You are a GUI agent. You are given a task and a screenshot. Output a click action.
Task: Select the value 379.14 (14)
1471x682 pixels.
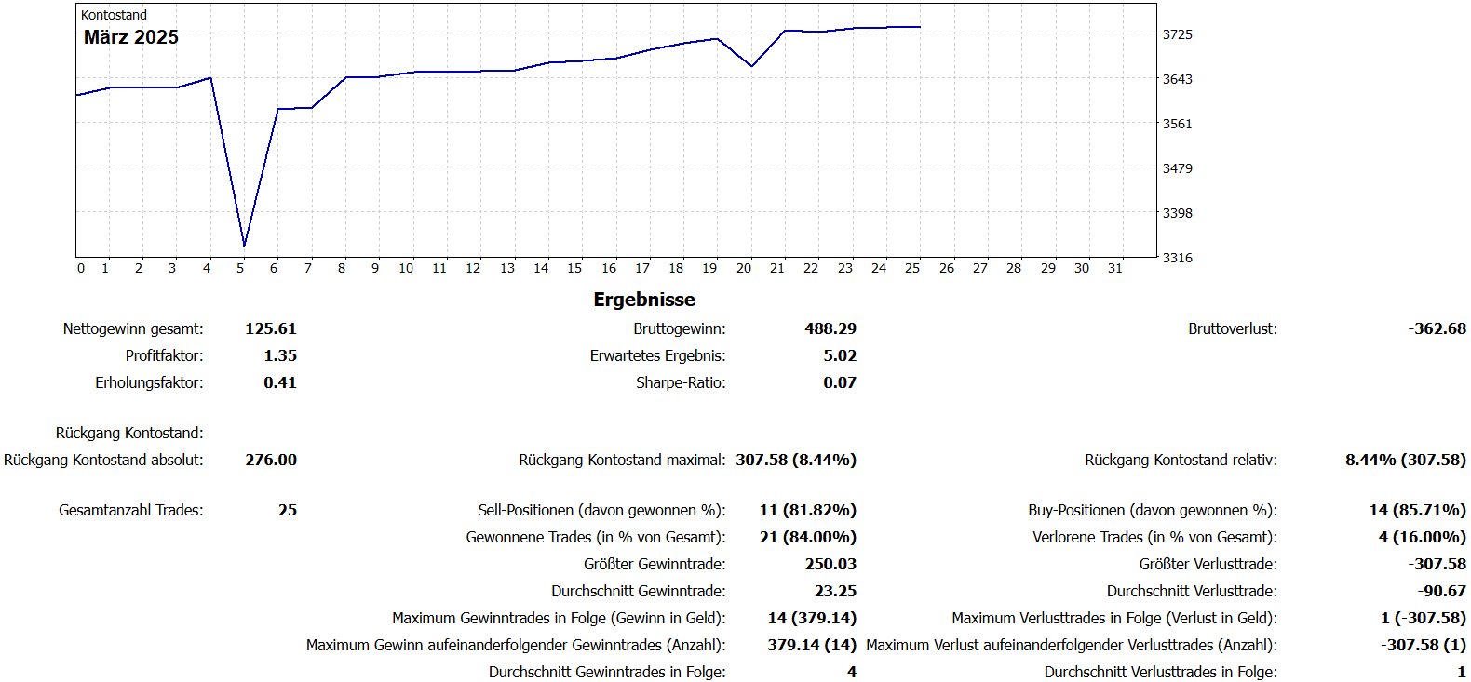click(812, 645)
